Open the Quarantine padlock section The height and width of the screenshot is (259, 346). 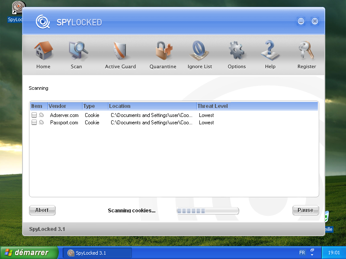(163, 55)
